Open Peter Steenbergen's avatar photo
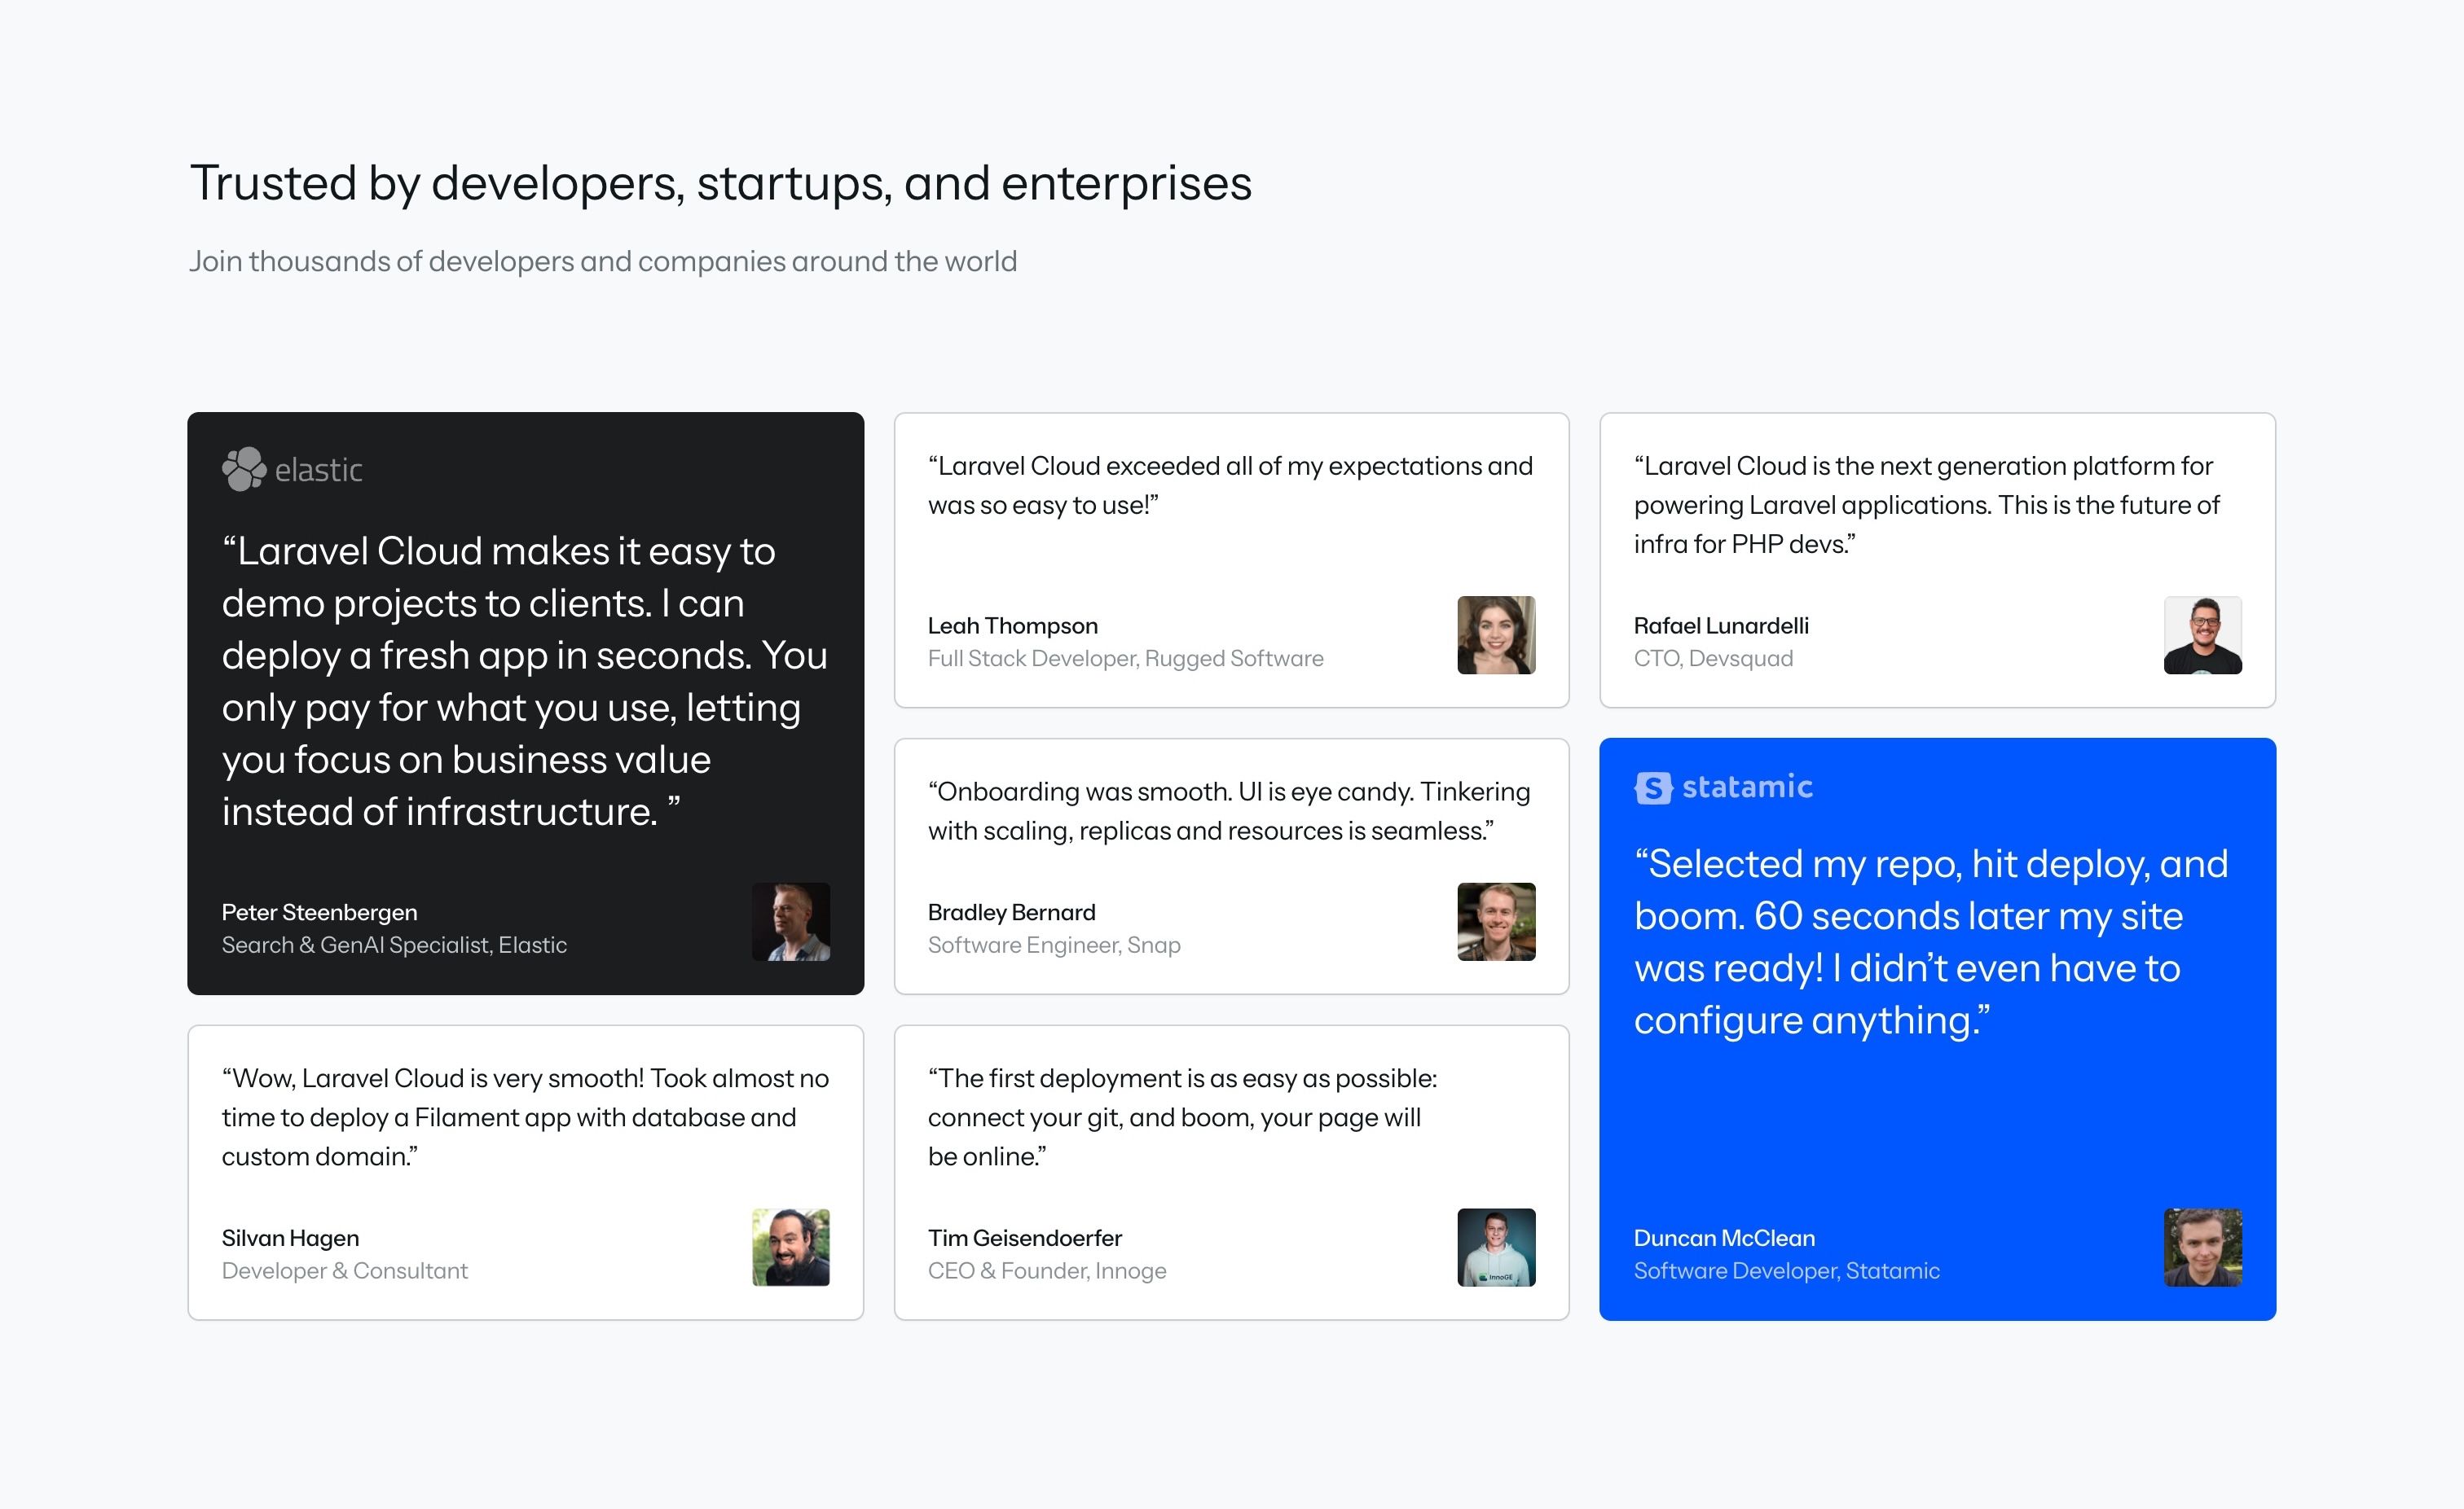The image size is (2464, 1509). pos(790,921)
